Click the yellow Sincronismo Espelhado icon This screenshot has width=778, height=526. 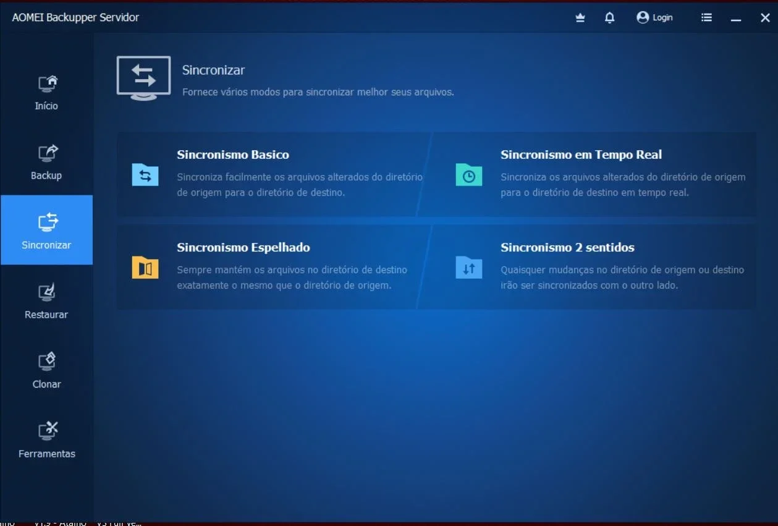[145, 268]
